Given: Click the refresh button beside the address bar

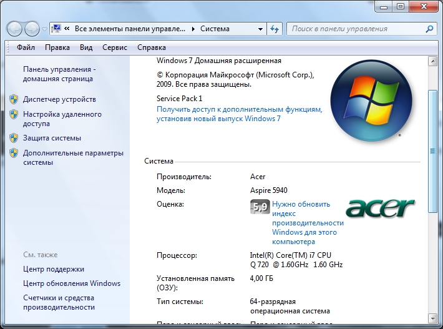Looking at the screenshot, I should point(275,29).
